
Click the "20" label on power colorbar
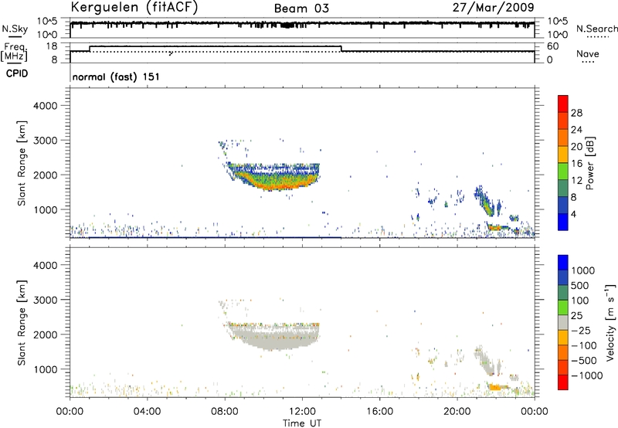tap(576, 147)
